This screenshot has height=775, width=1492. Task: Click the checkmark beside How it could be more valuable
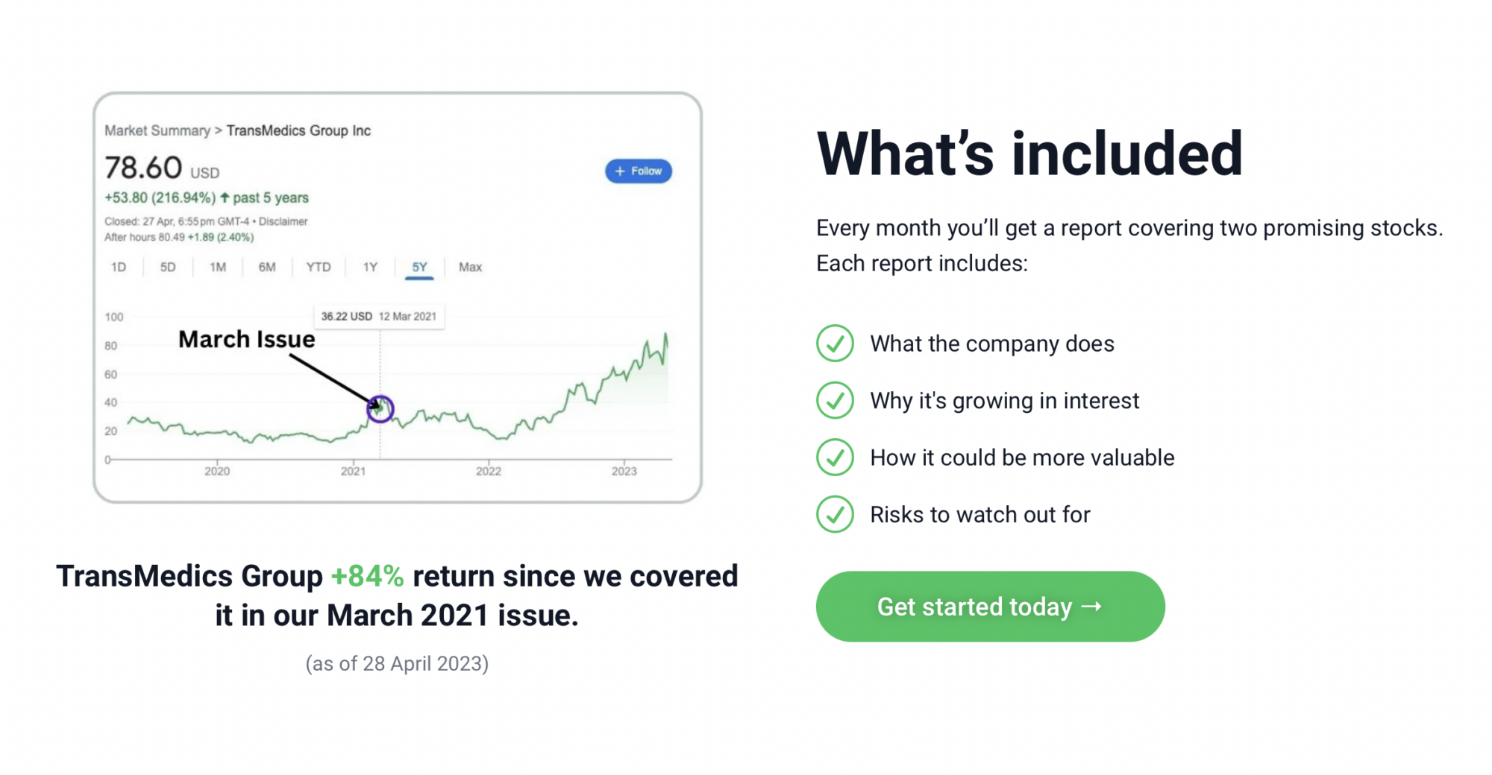point(835,458)
